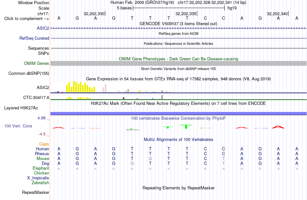Viewport: 307px width, 200px height.
Task: Open the RefSeq Curated track label
Action: (34, 38)
